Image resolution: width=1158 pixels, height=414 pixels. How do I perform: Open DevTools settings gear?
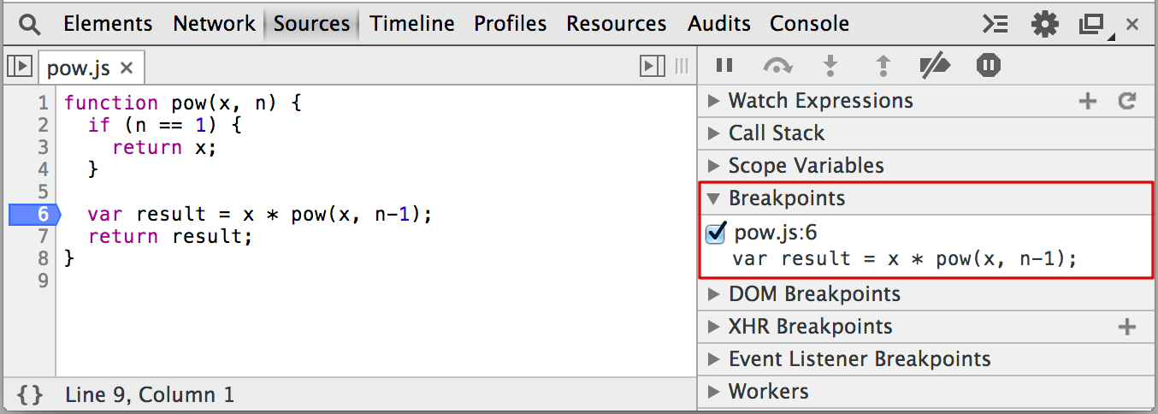(x=1044, y=24)
